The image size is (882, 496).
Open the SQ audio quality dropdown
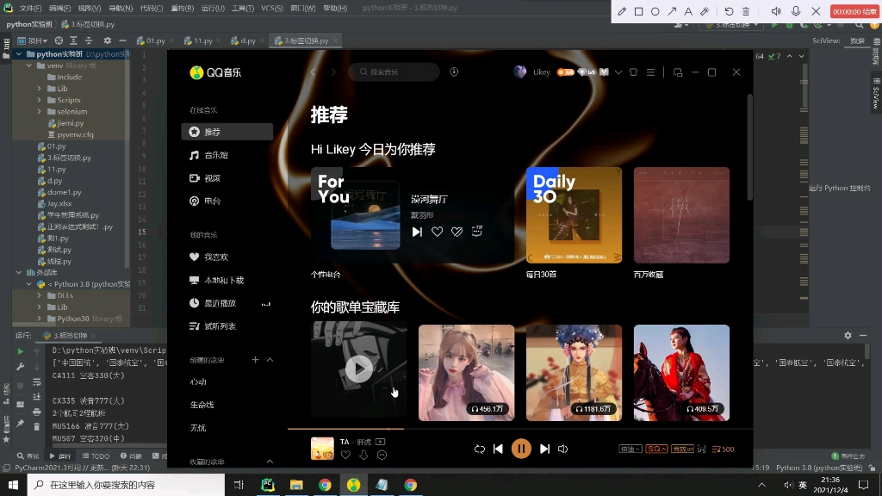point(656,449)
